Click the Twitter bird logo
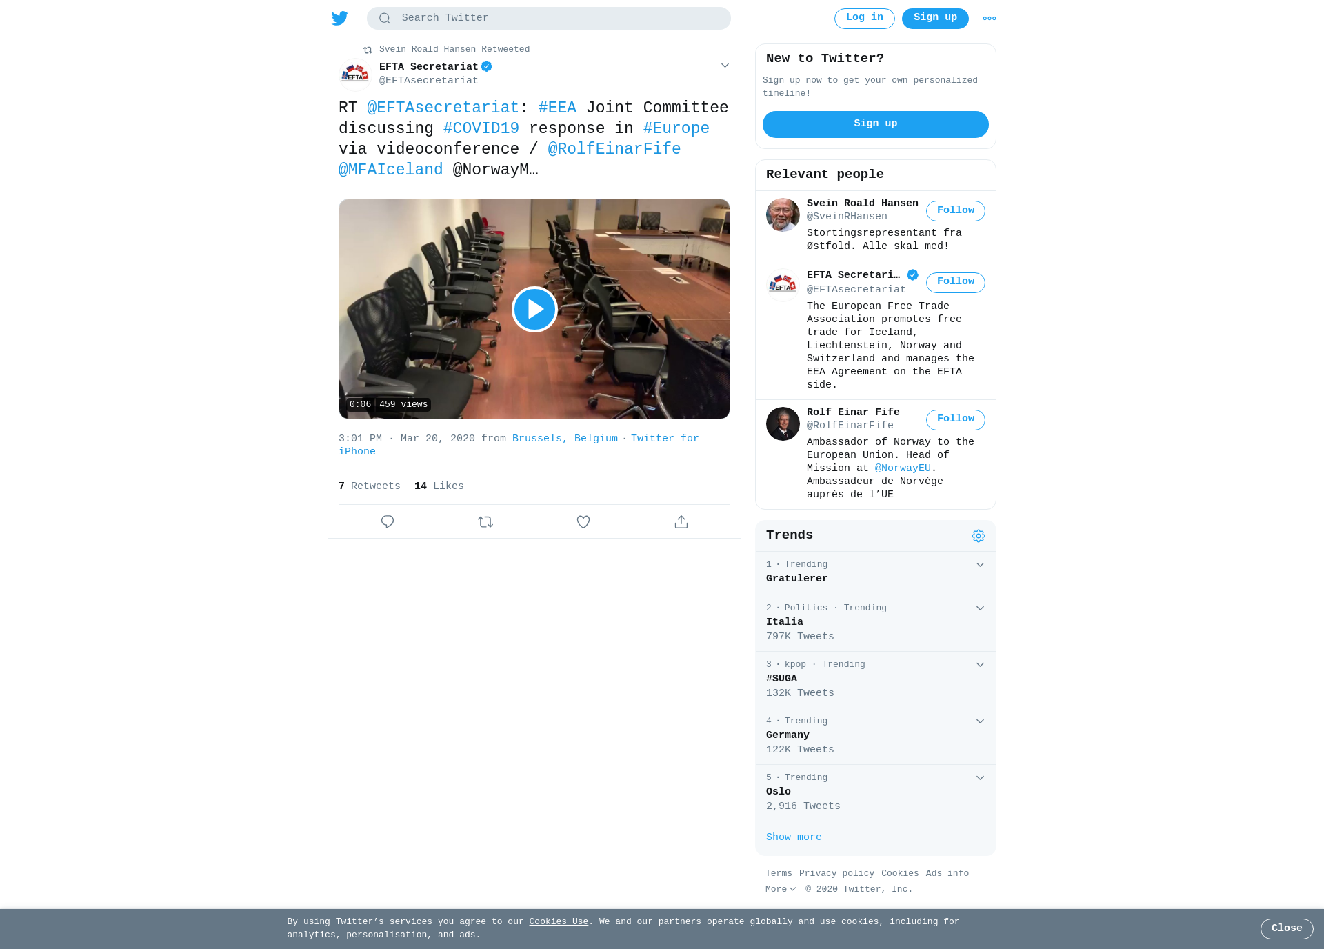The image size is (1324, 949). [x=340, y=18]
